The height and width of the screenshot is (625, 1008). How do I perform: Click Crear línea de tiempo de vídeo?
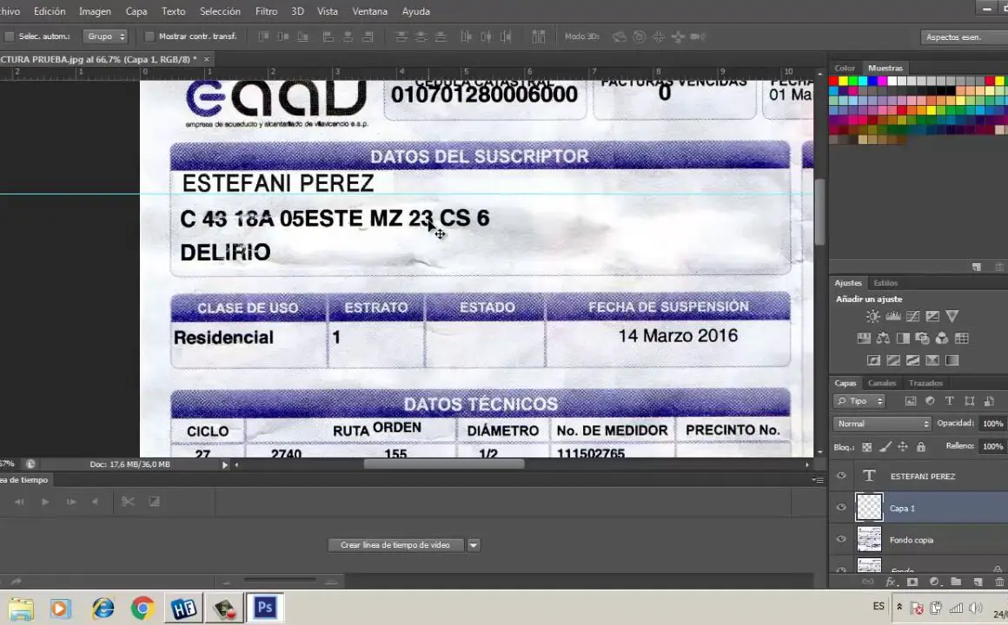[395, 545]
